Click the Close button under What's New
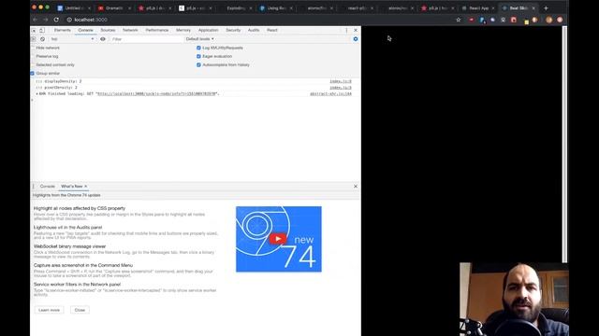 (80, 310)
